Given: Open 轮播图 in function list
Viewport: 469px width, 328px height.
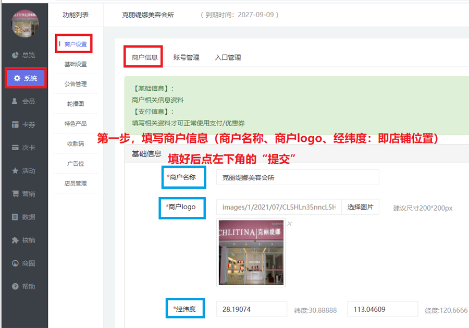Looking at the screenshot, I should [x=76, y=104].
